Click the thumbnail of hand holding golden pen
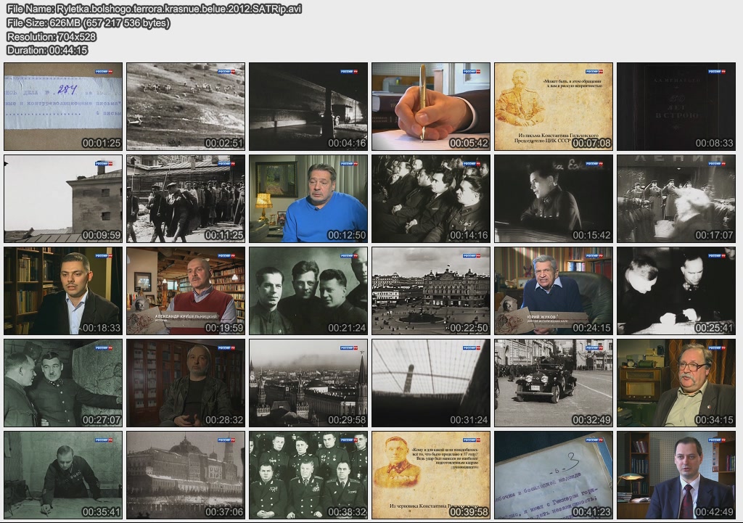This screenshot has height=523, width=743. (431, 107)
